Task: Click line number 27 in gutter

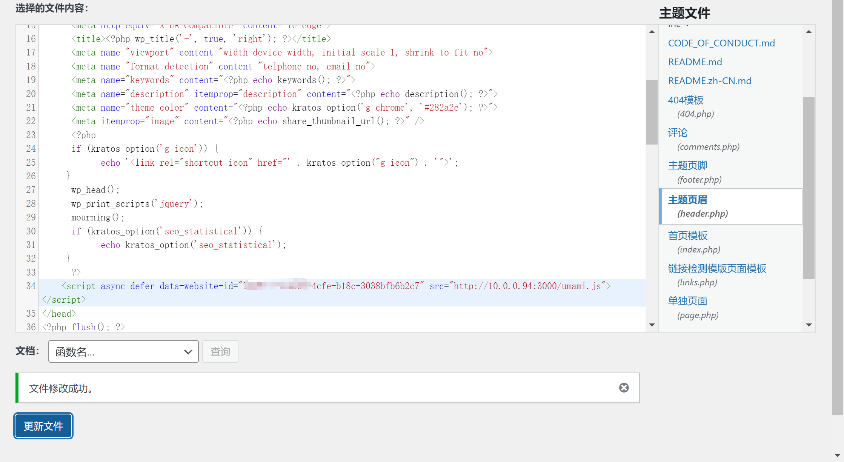Action: 31,189
